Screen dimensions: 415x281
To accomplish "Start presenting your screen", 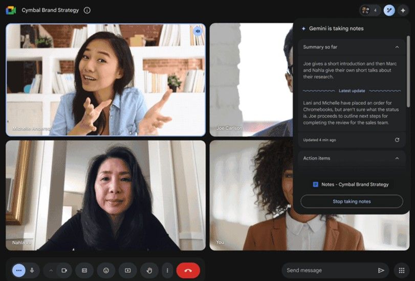I will click(128, 270).
